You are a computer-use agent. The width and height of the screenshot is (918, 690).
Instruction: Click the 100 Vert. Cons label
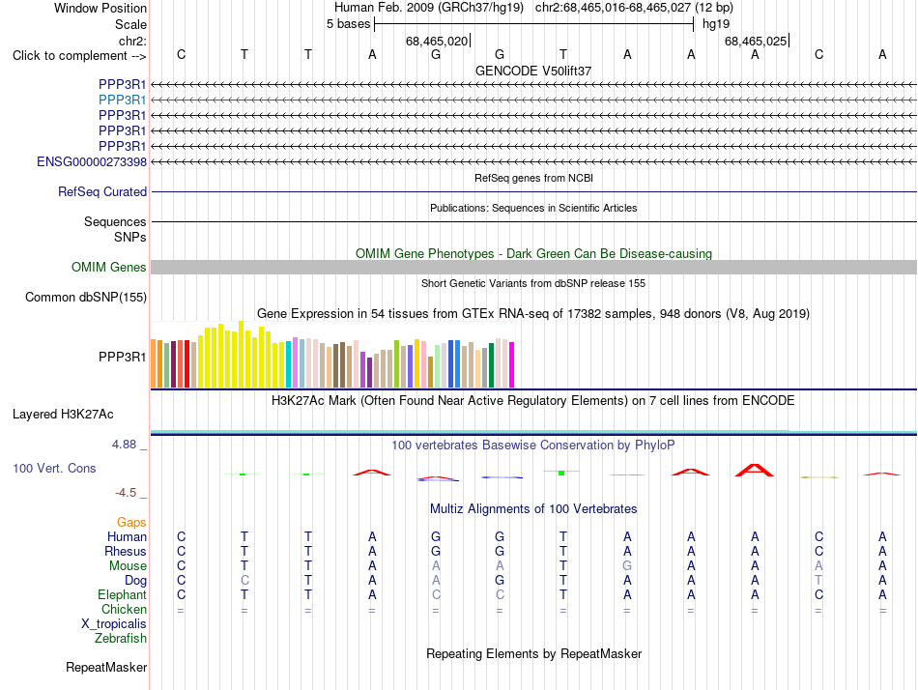(54, 468)
